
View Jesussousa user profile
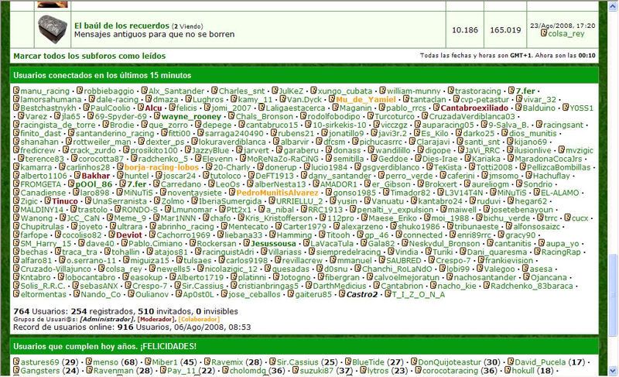(273, 244)
